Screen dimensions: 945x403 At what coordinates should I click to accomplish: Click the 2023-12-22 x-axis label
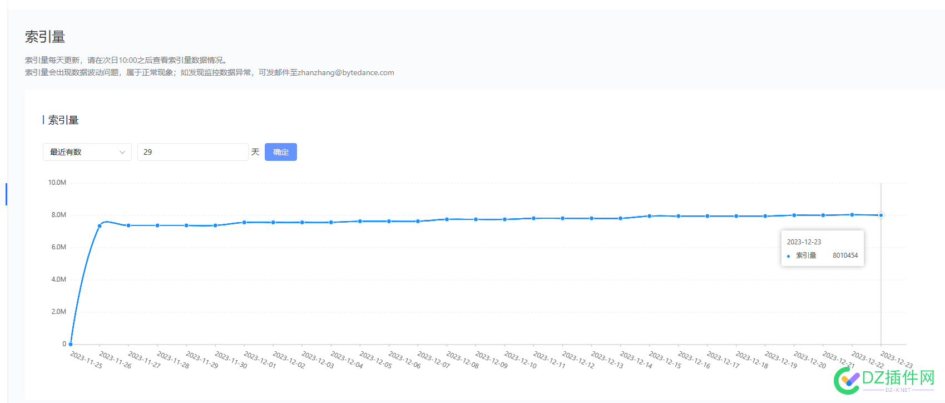click(x=867, y=360)
